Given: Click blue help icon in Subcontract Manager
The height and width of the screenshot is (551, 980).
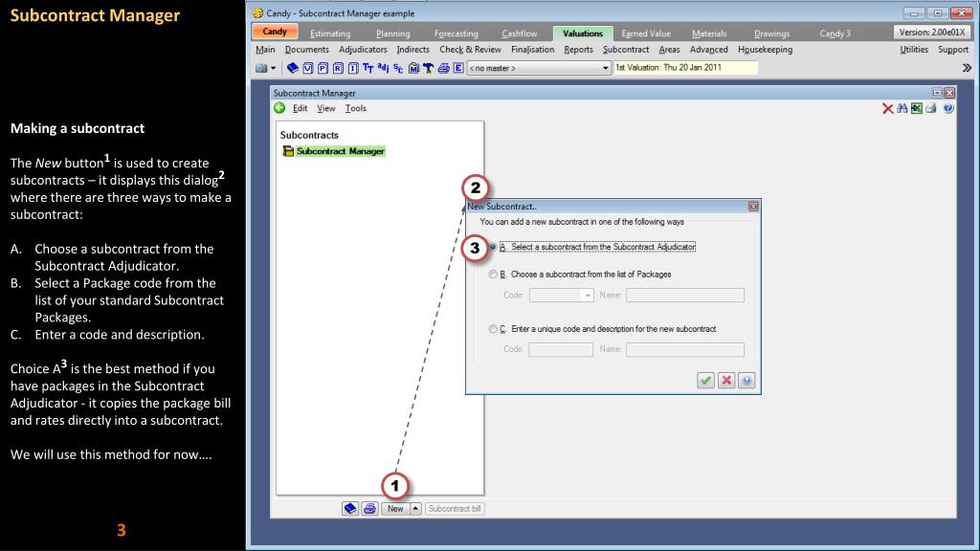Looking at the screenshot, I should [x=948, y=109].
